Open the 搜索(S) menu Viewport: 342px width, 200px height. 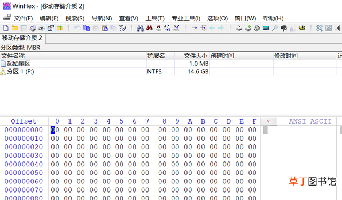[x=75, y=18]
